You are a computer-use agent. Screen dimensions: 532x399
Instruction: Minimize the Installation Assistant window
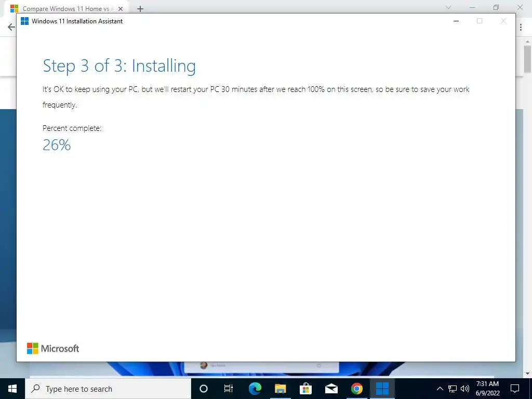[x=456, y=21]
